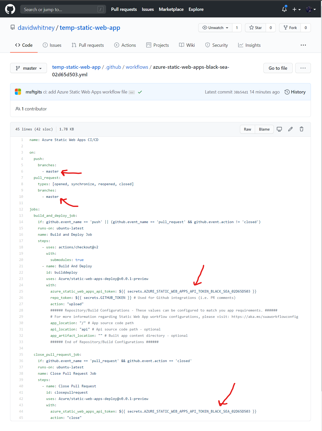
Task: Open the GitHub home logo
Action: [x=10, y=9]
